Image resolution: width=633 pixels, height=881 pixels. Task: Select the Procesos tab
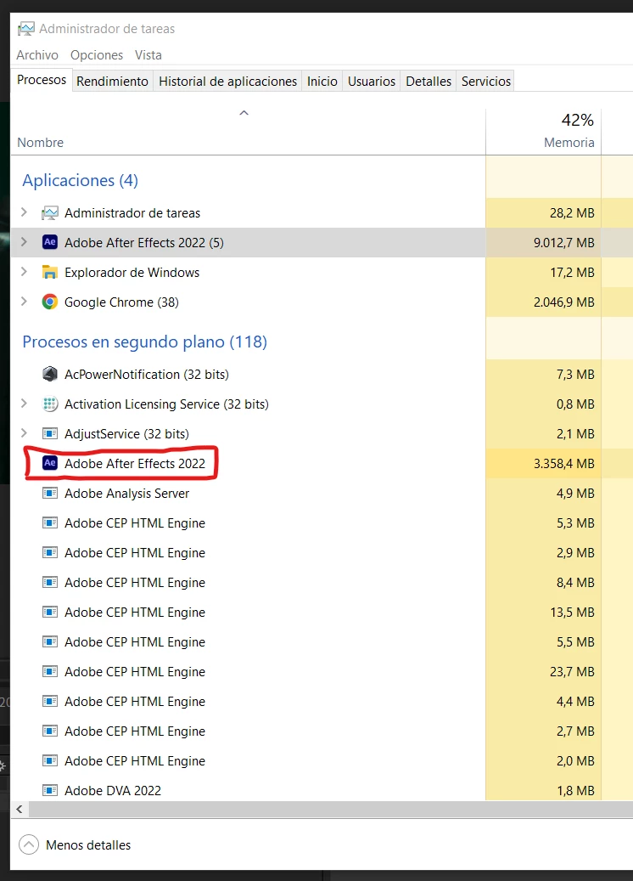coord(42,80)
